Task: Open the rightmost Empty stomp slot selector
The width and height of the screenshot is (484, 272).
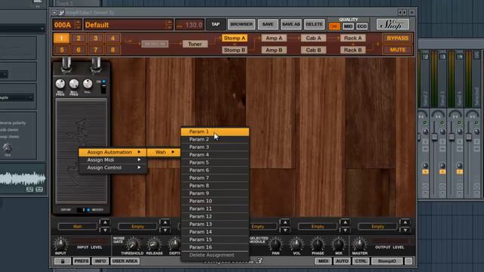Action: (377, 227)
